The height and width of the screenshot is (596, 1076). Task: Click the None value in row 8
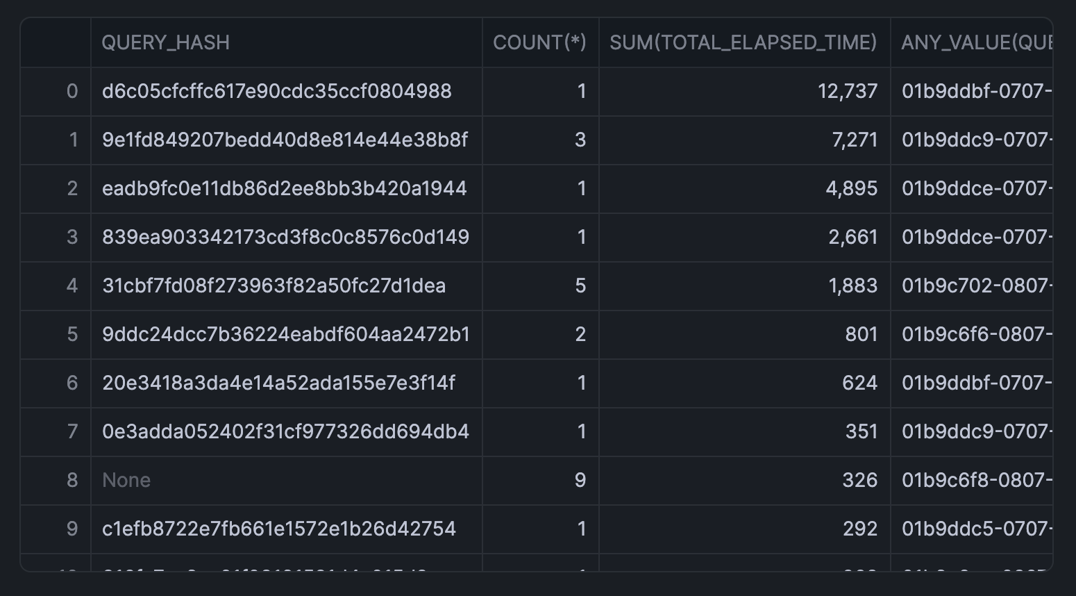pyautogui.click(x=126, y=481)
